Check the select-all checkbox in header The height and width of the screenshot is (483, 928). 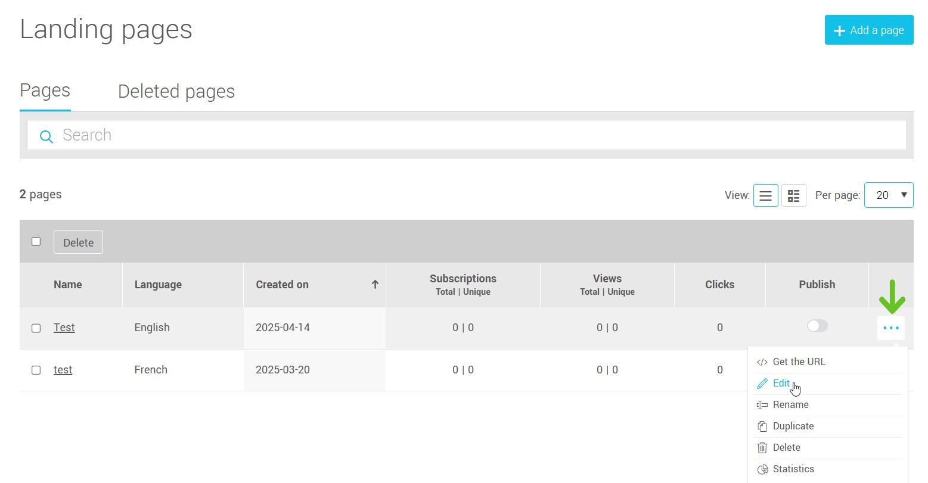pos(36,242)
